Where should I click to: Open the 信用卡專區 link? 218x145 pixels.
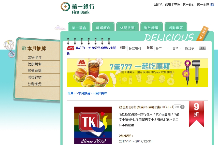(x=172, y=5)
